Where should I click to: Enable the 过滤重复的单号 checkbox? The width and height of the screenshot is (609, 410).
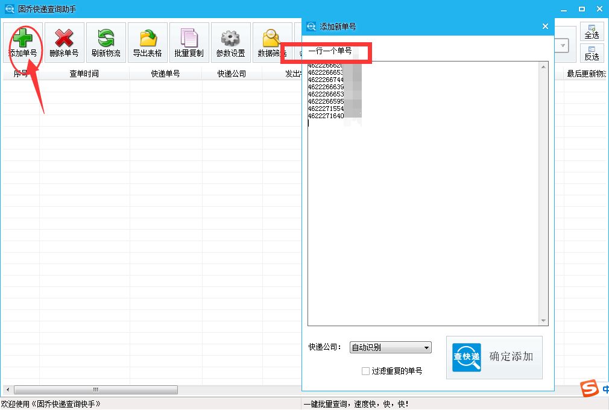(365, 371)
